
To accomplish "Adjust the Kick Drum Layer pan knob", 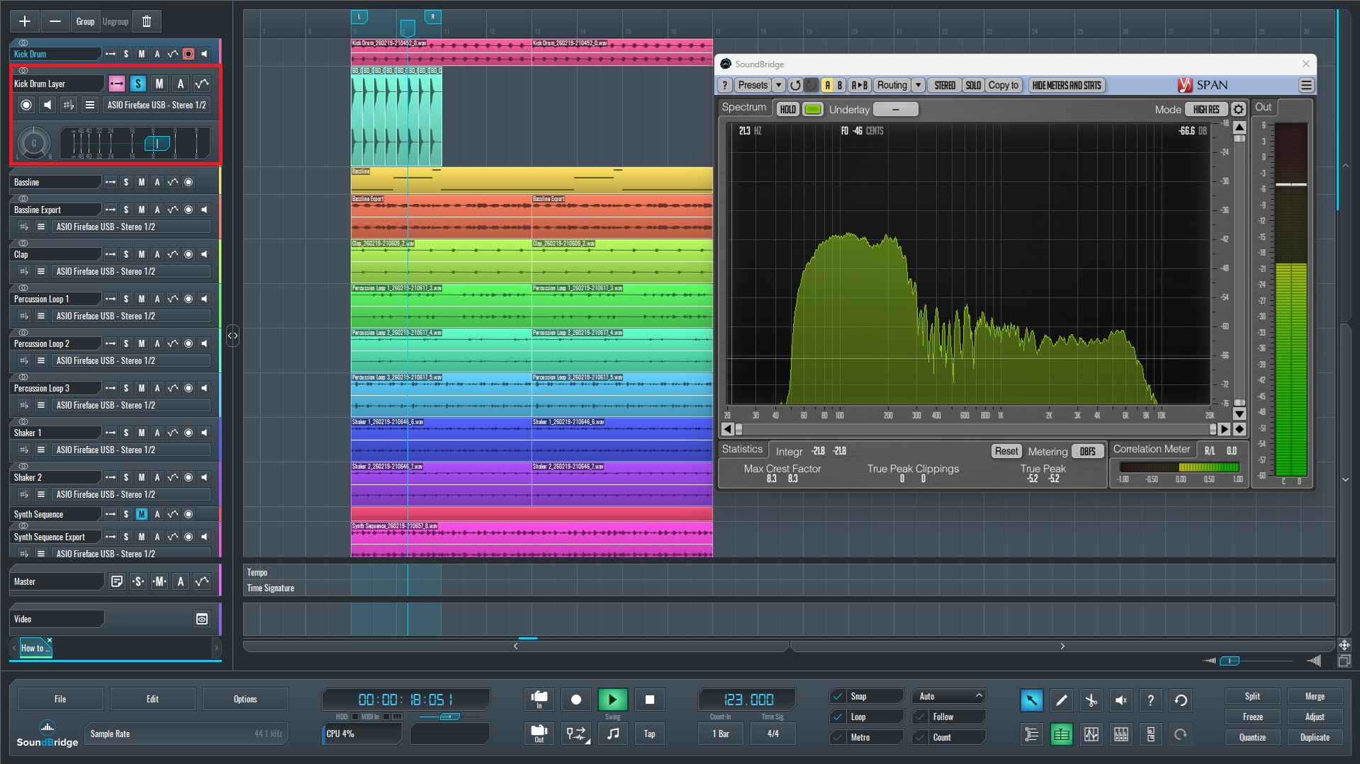I will click(33, 144).
